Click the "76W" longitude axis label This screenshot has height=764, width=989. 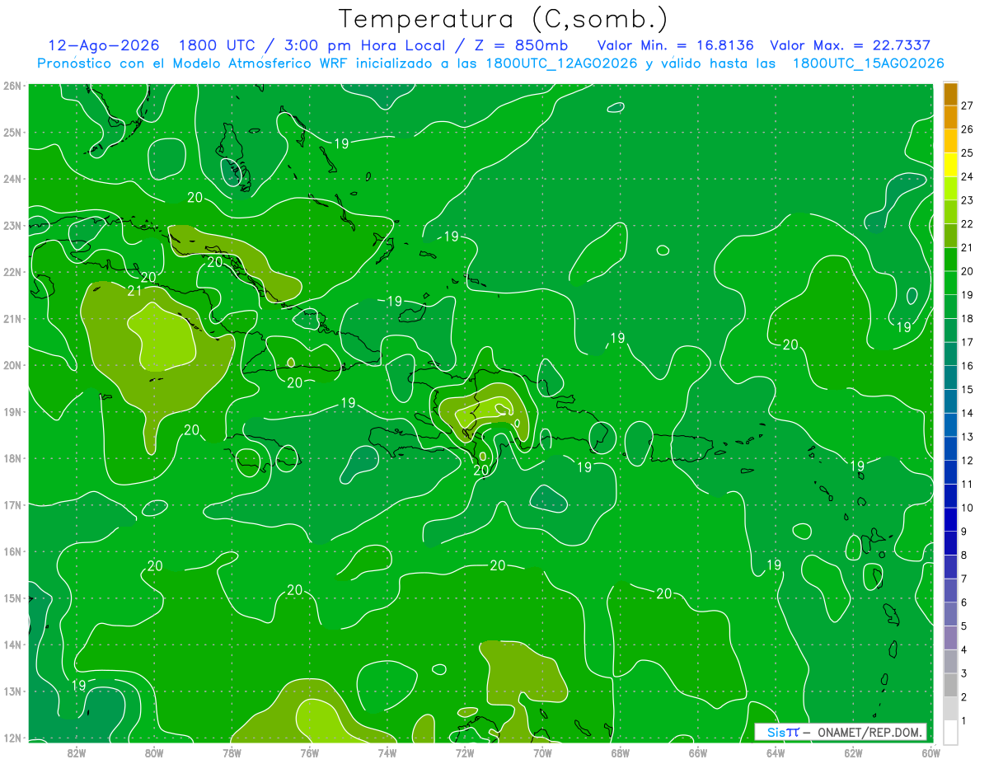click(x=309, y=752)
